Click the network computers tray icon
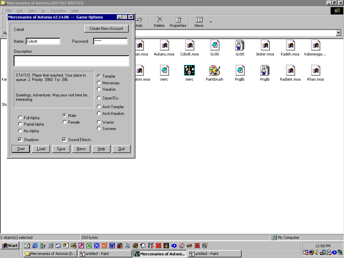The width and height of the screenshot is (344, 258). click(x=340, y=252)
